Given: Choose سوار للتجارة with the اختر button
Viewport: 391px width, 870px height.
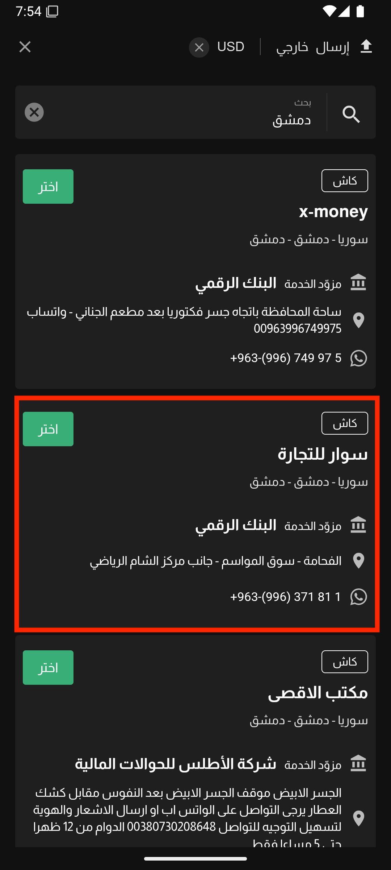Looking at the screenshot, I should (48, 429).
